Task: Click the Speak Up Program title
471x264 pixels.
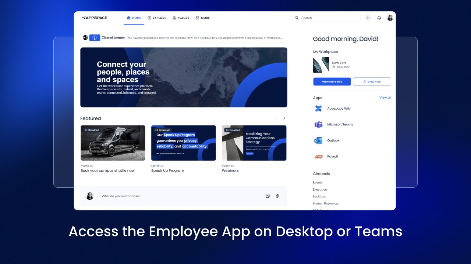Action: click(x=167, y=170)
